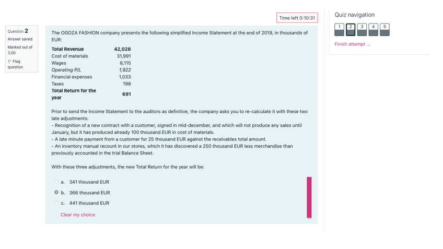Go to question 1 in quiz navigation
Image resolution: width=443 pixels, height=249 pixels.
(x=340, y=29)
